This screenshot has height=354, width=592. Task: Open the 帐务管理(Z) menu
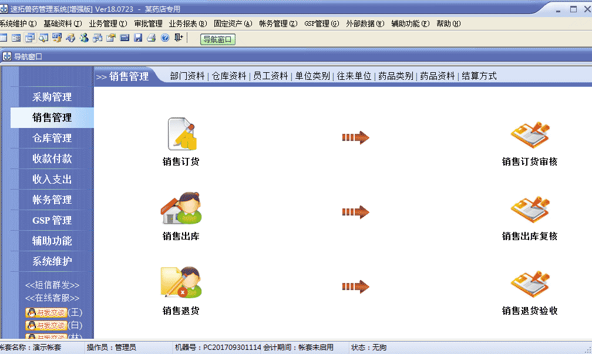click(x=278, y=23)
